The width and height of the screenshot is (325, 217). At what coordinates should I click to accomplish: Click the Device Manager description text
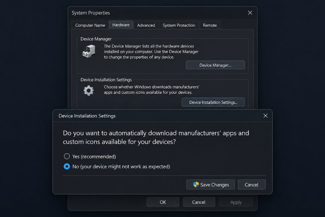tap(151, 51)
